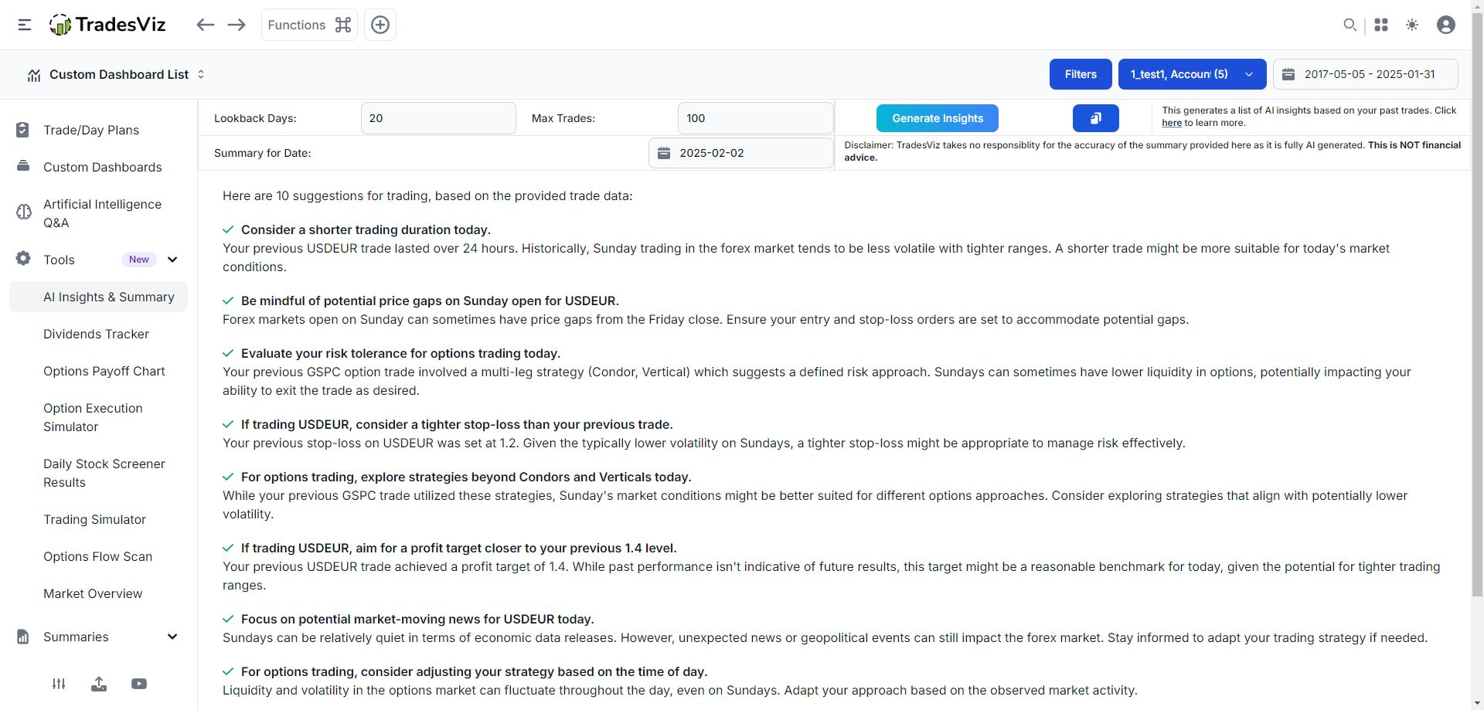Click Trade/Day Plans clipboard icon
This screenshot has height=710, width=1484.
tap(23, 130)
